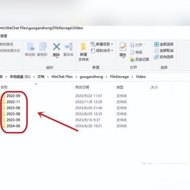Screen dimensions: 190x190
Task: Go to WeChat Files in breadcrumb
Action: [62, 77]
